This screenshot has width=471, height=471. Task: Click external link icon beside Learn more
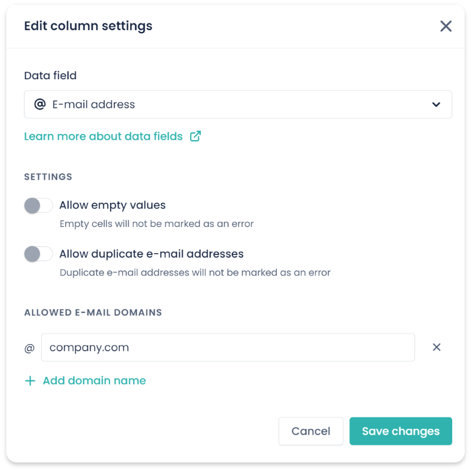(195, 136)
